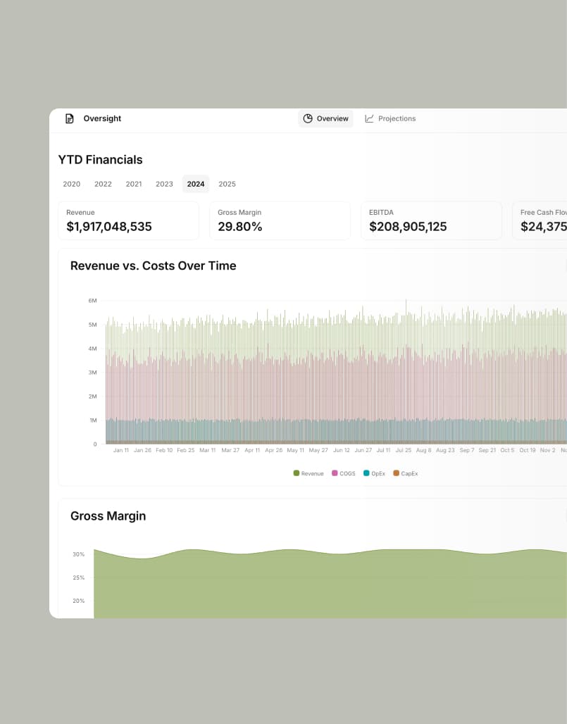Select the EBITDA summary card
The width and height of the screenshot is (567, 724).
431,220
